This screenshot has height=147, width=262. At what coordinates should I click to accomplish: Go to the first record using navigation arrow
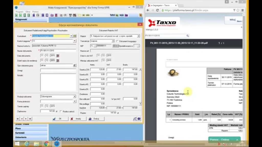tap(18, 119)
